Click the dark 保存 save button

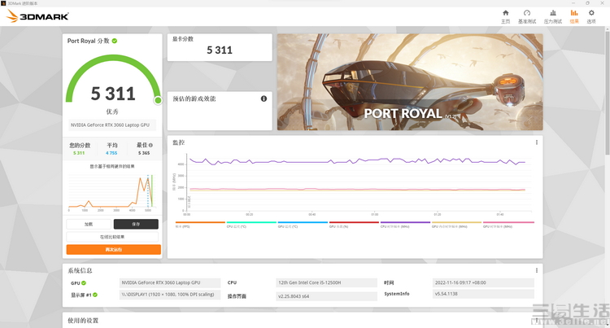click(x=136, y=224)
